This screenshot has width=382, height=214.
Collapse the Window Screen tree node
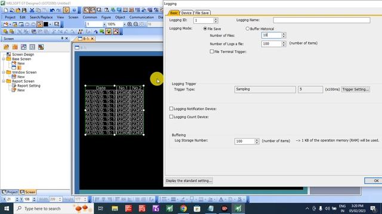4,73
